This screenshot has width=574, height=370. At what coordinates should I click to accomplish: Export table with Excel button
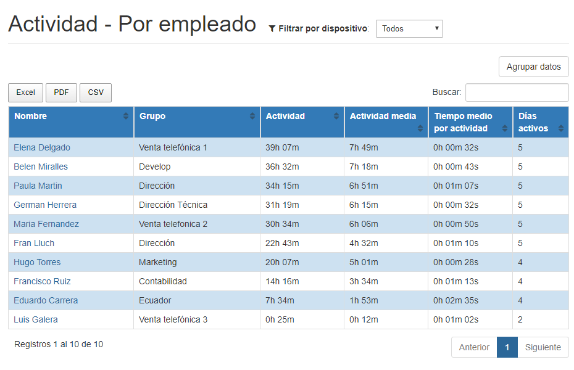pos(25,92)
